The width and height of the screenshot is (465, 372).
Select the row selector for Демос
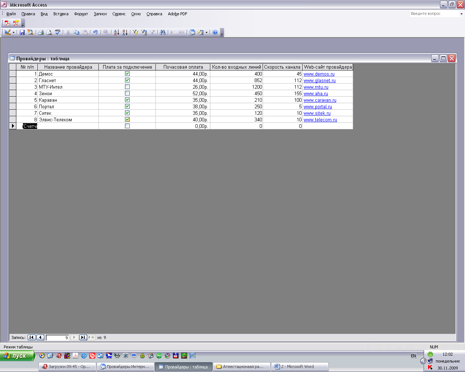point(13,74)
